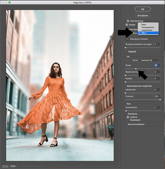Choose Transparantie in the Bron list
The image size is (165, 169).
(x=147, y=27)
